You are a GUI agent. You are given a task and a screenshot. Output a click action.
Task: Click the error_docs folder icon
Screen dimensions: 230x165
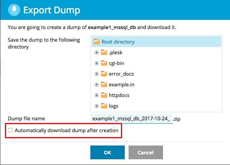(104, 74)
